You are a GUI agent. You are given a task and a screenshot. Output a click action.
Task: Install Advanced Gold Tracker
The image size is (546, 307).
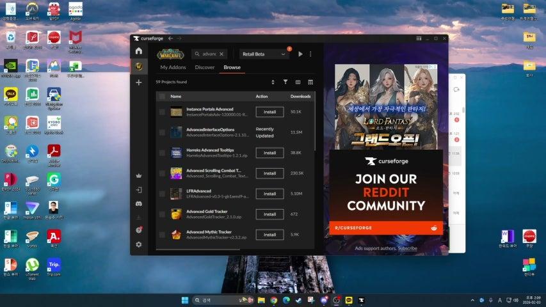tap(270, 214)
